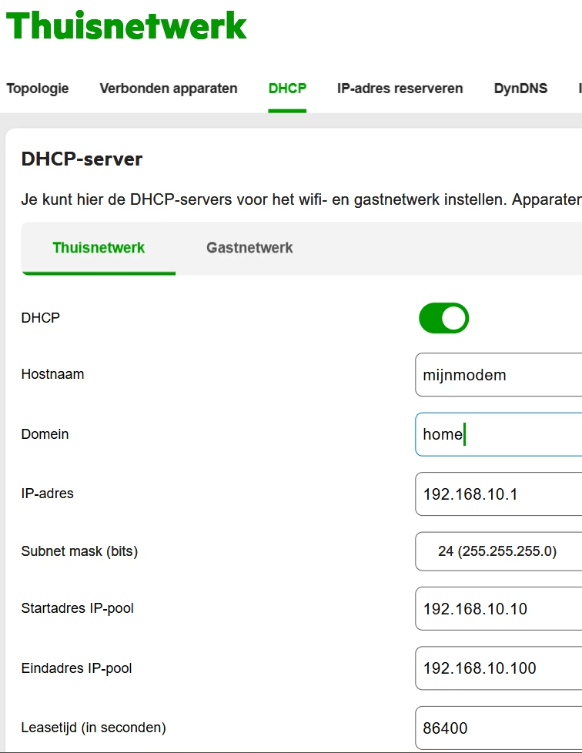Go to the DynDNS tab
This screenshot has height=753, width=582.
tap(520, 89)
